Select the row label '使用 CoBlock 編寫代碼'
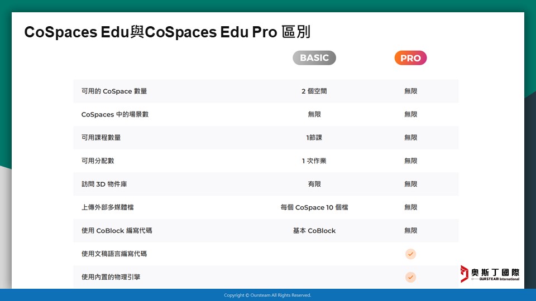This screenshot has height=301, width=536. (x=117, y=230)
